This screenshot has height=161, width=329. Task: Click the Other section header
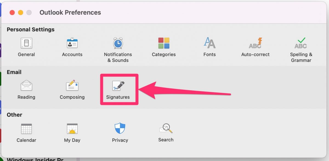14,115
